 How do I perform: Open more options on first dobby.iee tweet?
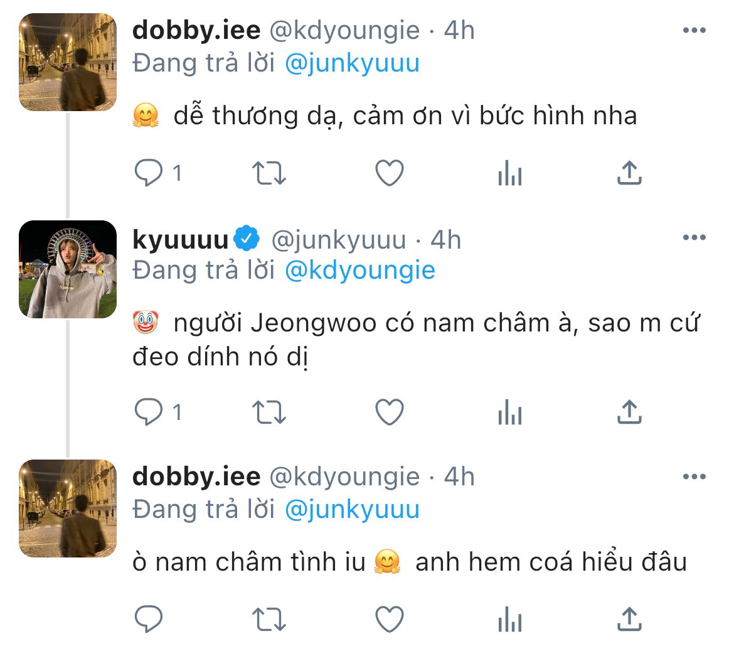694,31
